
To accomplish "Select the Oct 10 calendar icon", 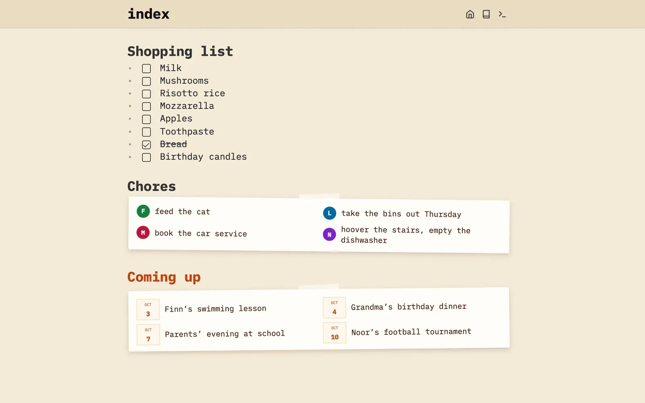I will point(335,333).
